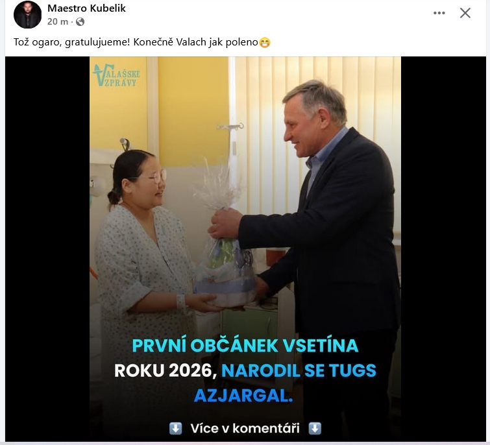Click the IV stand hook in the photo background
Viewport: 490px width, 445px height.
230,126
